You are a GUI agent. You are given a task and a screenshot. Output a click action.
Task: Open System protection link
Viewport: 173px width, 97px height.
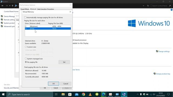click(x=9, y=23)
